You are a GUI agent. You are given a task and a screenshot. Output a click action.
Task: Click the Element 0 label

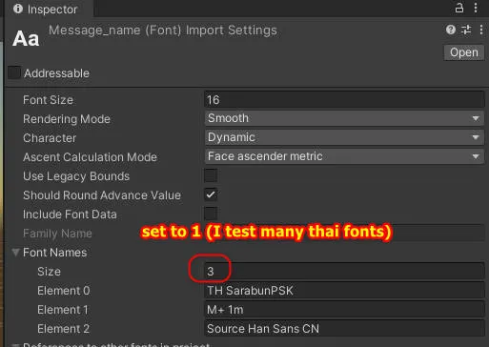(x=64, y=291)
